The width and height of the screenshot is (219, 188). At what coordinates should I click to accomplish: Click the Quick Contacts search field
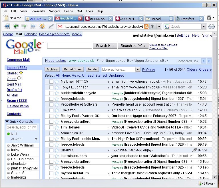click(22, 127)
